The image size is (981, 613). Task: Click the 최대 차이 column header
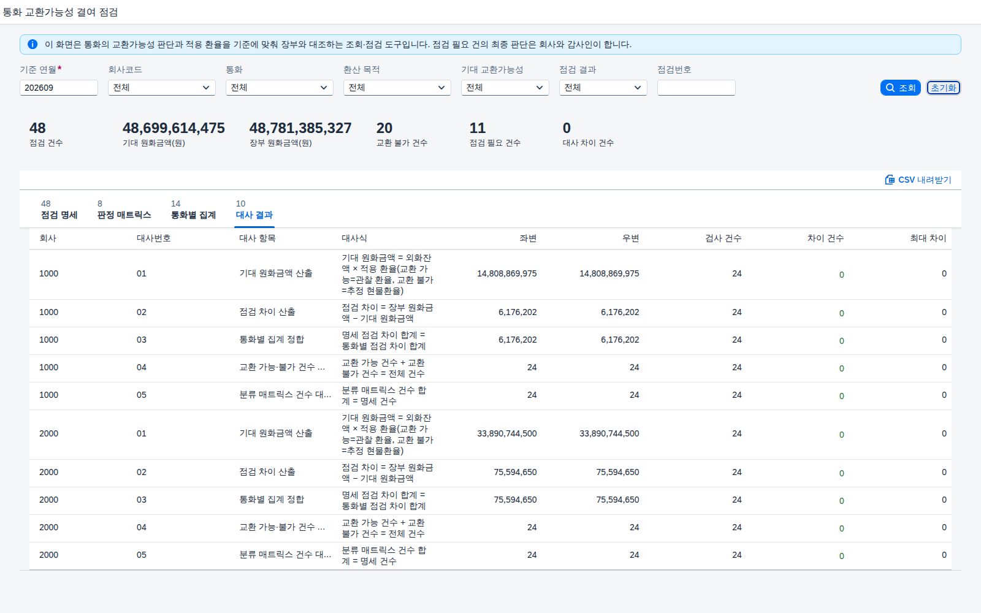click(928, 238)
